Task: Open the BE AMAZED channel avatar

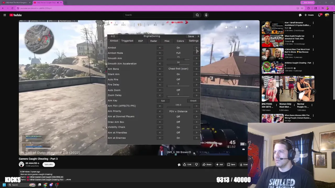Action: (21, 164)
